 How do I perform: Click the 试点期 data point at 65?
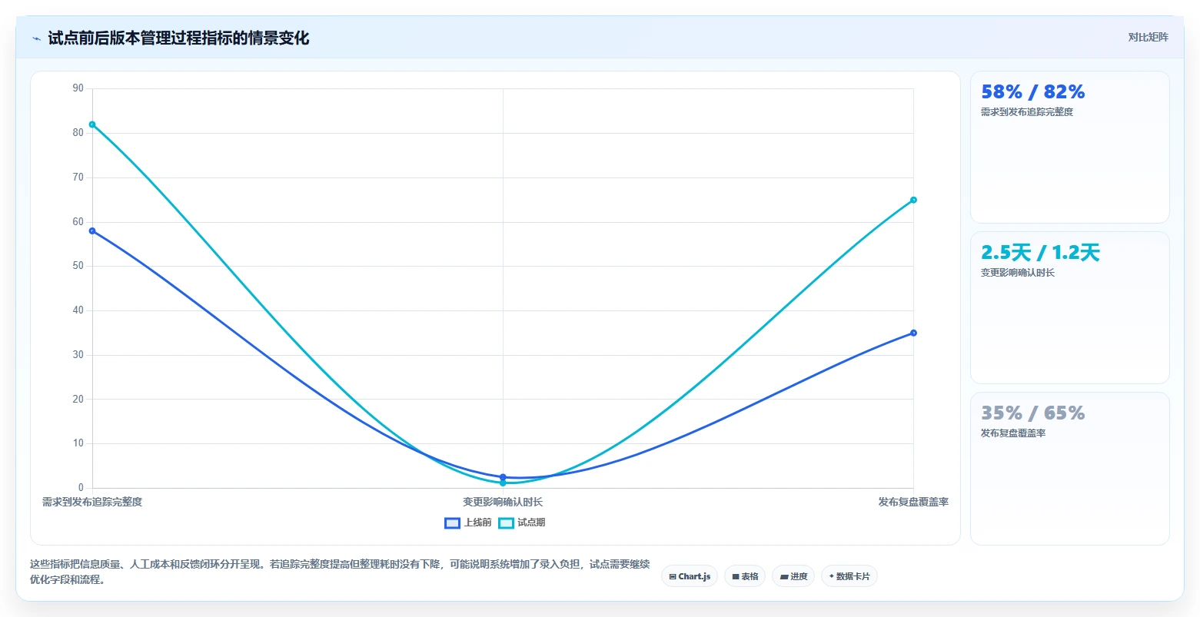pyautogui.click(x=913, y=200)
